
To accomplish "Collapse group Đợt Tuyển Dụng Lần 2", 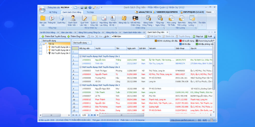I will 80,67.
